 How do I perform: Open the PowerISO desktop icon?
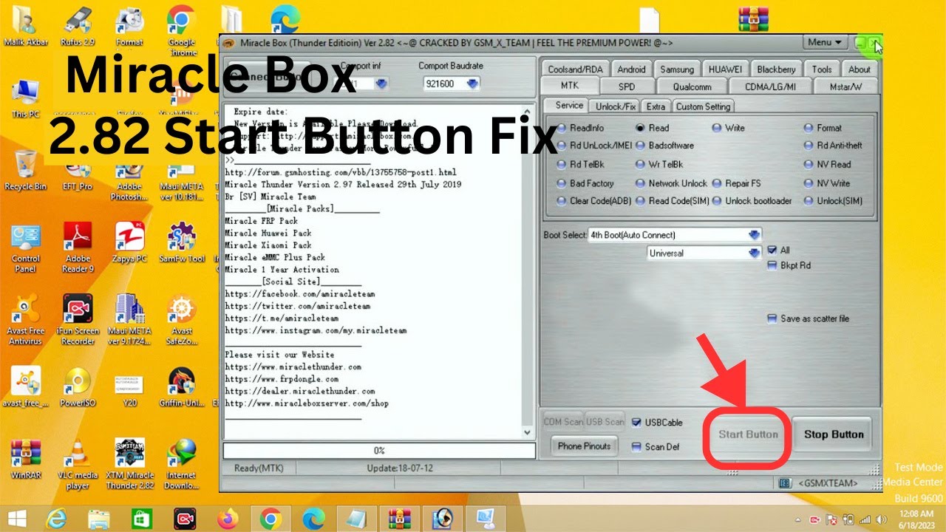point(78,388)
